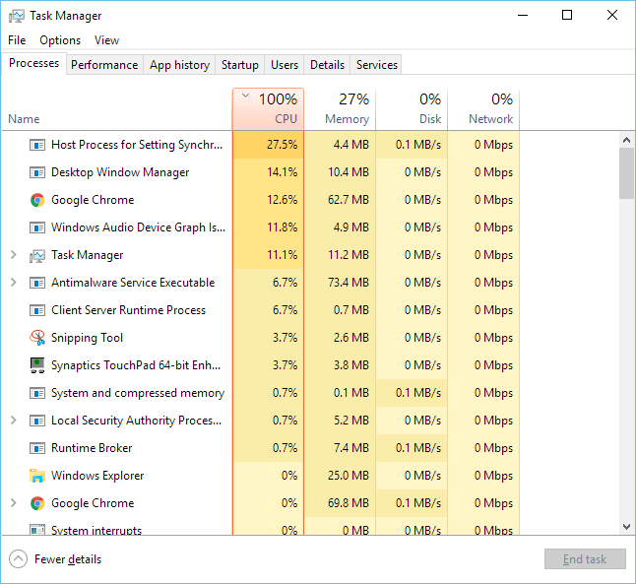
Task: Select the Windows Audio Device Graph Is... name
Action: pyautogui.click(x=138, y=227)
